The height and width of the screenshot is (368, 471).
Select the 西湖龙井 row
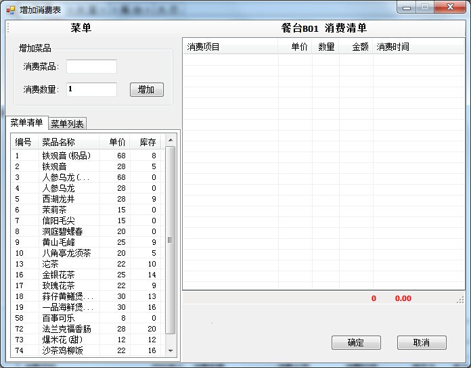click(88, 199)
